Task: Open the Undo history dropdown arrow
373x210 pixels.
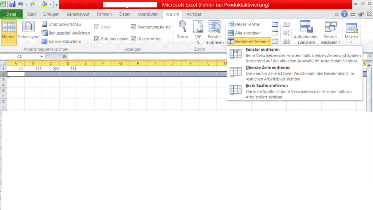Action: pos(26,4)
